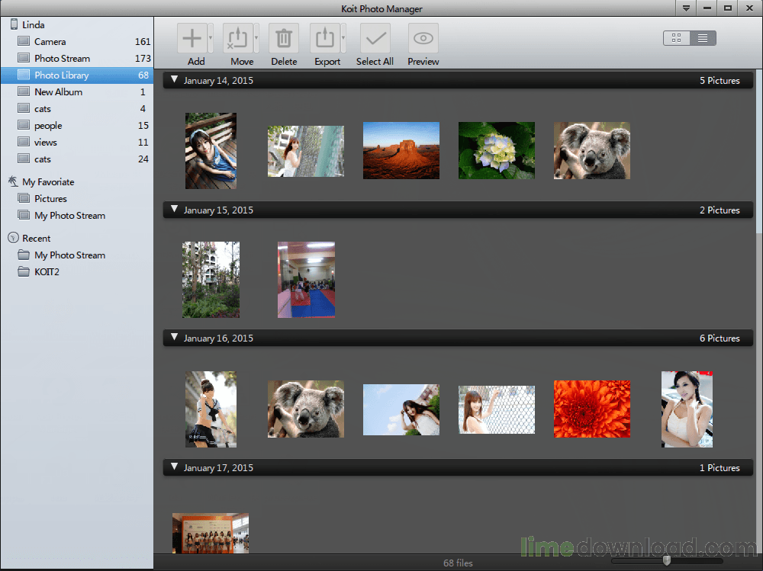The image size is (763, 571).
Task: Select the red flower photo thumbnail
Action: (x=591, y=409)
